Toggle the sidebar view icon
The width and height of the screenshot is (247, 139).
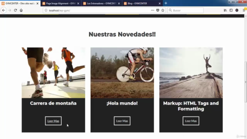pos(231,10)
